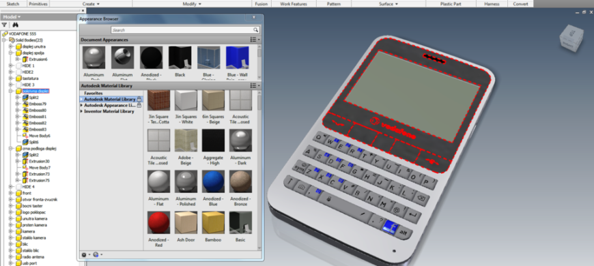Collapse the pokrivna displej body node
The image size is (594, 266).
point(11,91)
